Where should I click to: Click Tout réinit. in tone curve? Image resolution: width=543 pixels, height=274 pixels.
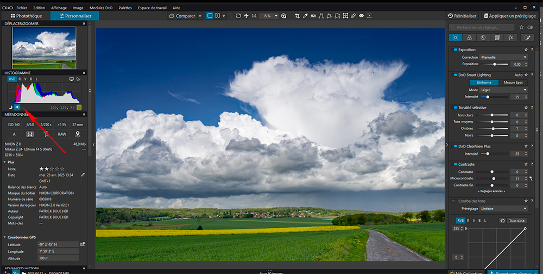pyautogui.click(x=517, y=221)
